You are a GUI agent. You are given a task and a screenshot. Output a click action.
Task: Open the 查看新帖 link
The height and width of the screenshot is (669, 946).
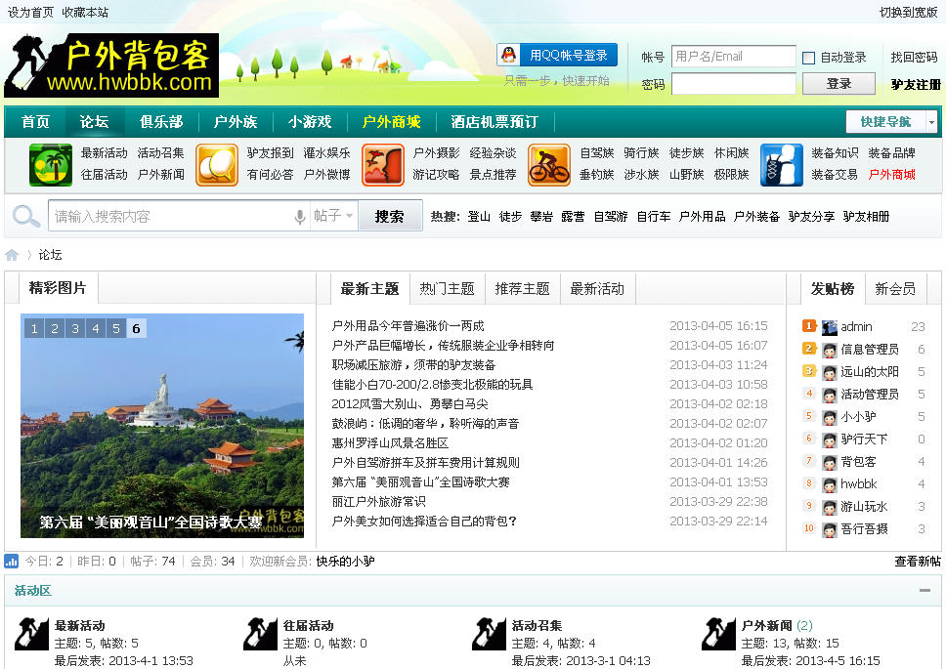918,562
